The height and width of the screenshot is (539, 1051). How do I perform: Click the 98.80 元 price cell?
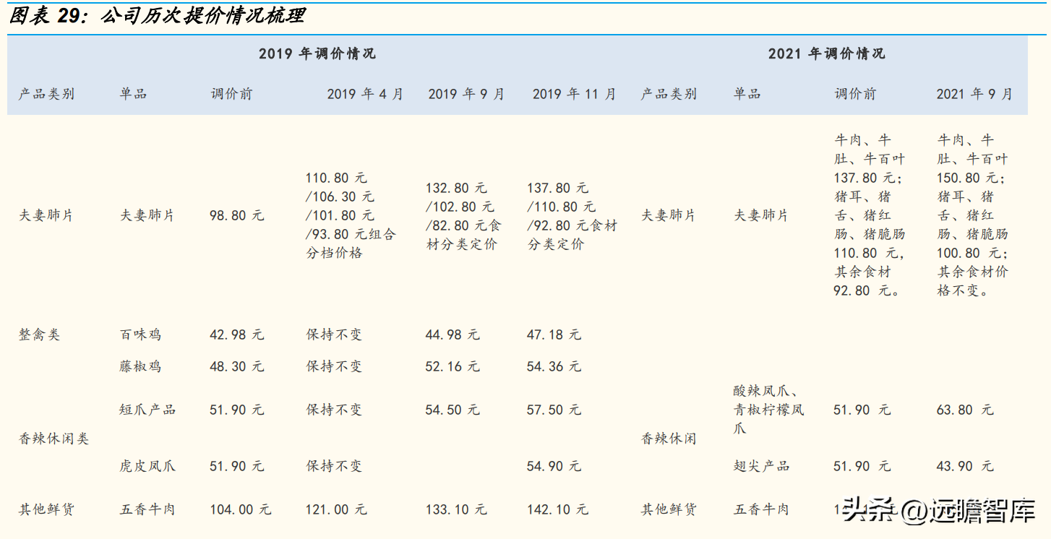237,215
